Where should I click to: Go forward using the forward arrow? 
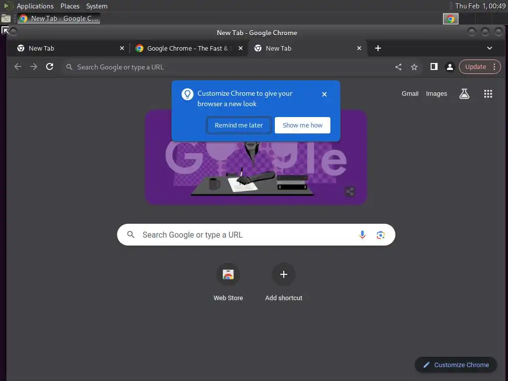pos(34,67)
